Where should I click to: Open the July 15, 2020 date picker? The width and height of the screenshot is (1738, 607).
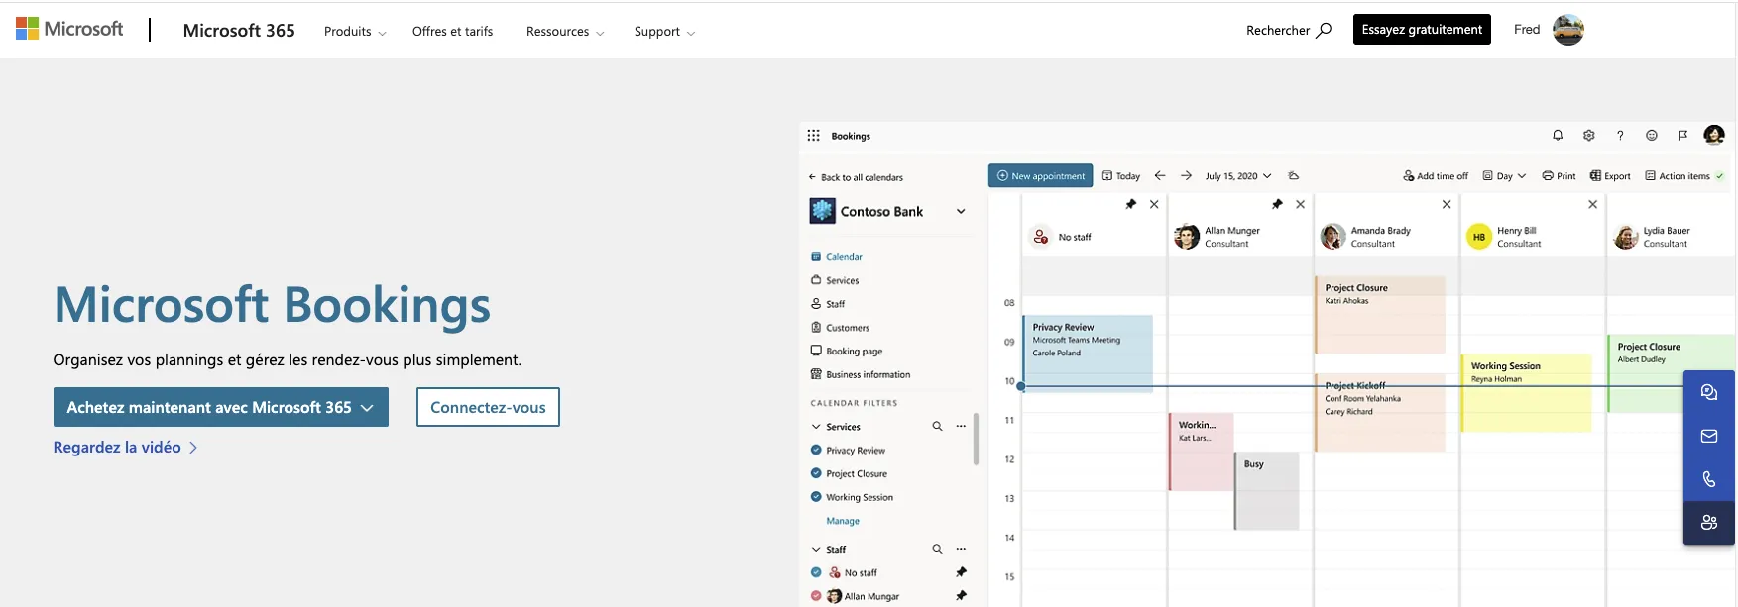[x=1238, y=176]
